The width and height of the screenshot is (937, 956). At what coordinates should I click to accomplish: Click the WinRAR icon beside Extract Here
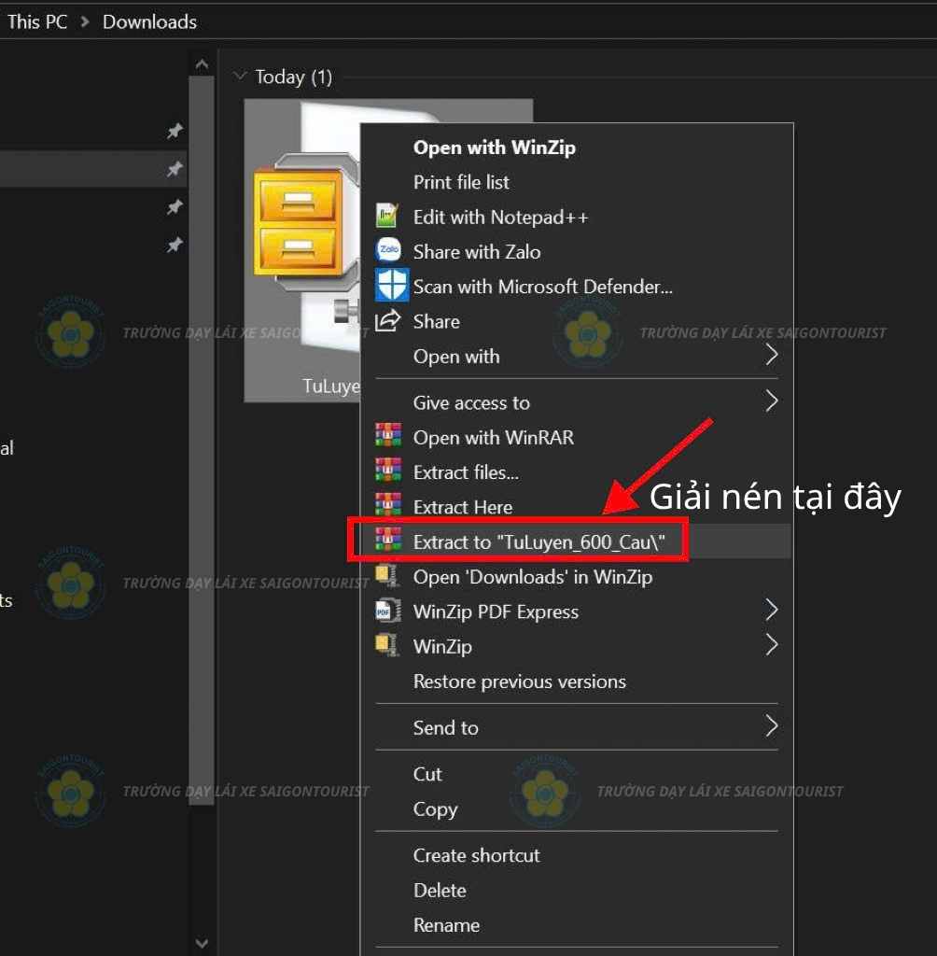pos(388,505)
